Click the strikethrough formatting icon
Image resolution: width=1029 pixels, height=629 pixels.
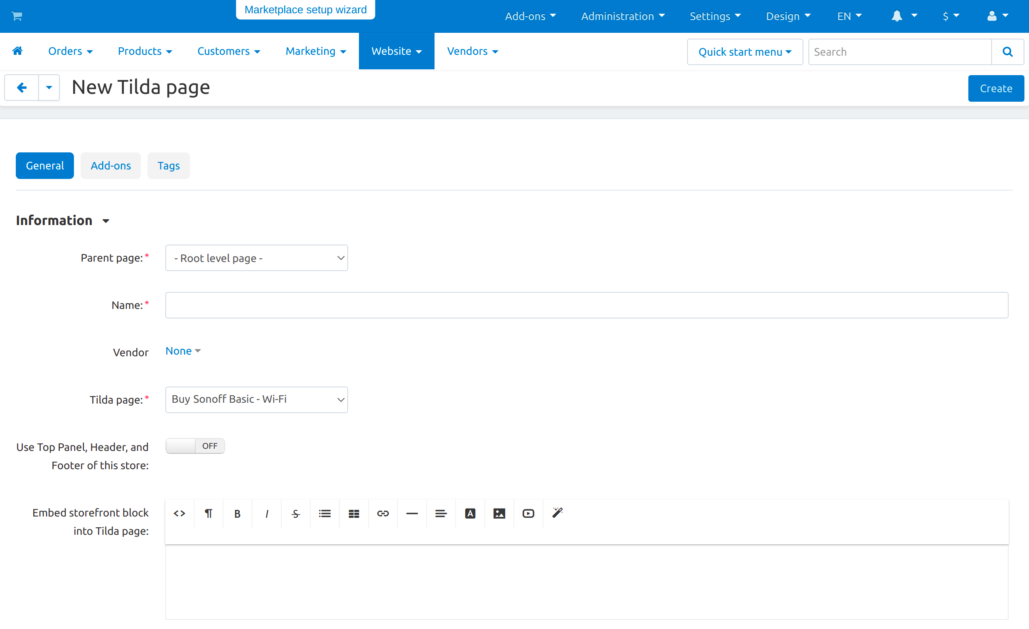click(x=295, y=513)
